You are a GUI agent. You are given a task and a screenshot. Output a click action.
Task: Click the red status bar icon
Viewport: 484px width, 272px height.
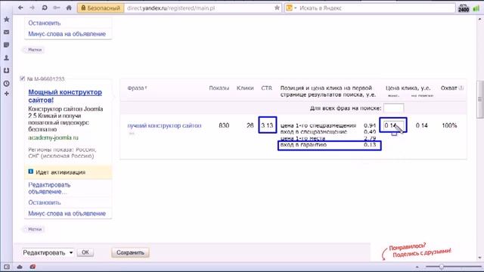point(33,267)
